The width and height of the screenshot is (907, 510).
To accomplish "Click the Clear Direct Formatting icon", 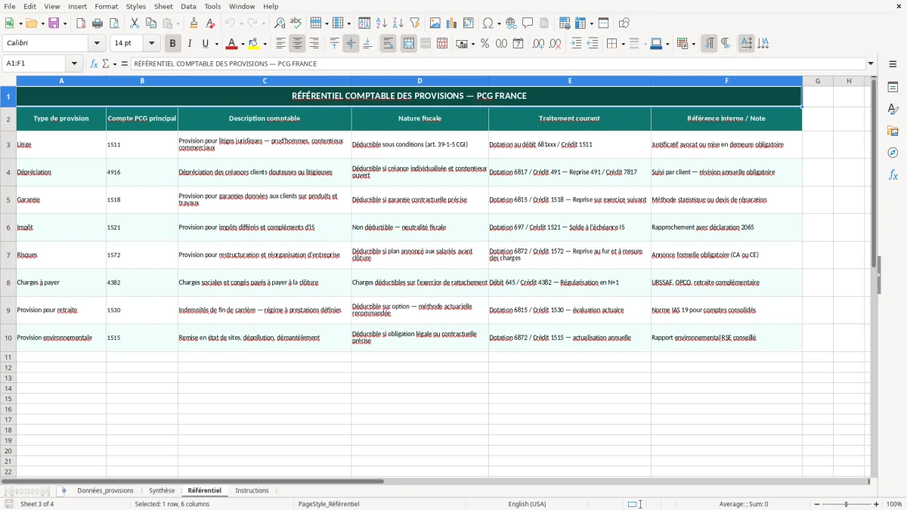I will point(211,23).
